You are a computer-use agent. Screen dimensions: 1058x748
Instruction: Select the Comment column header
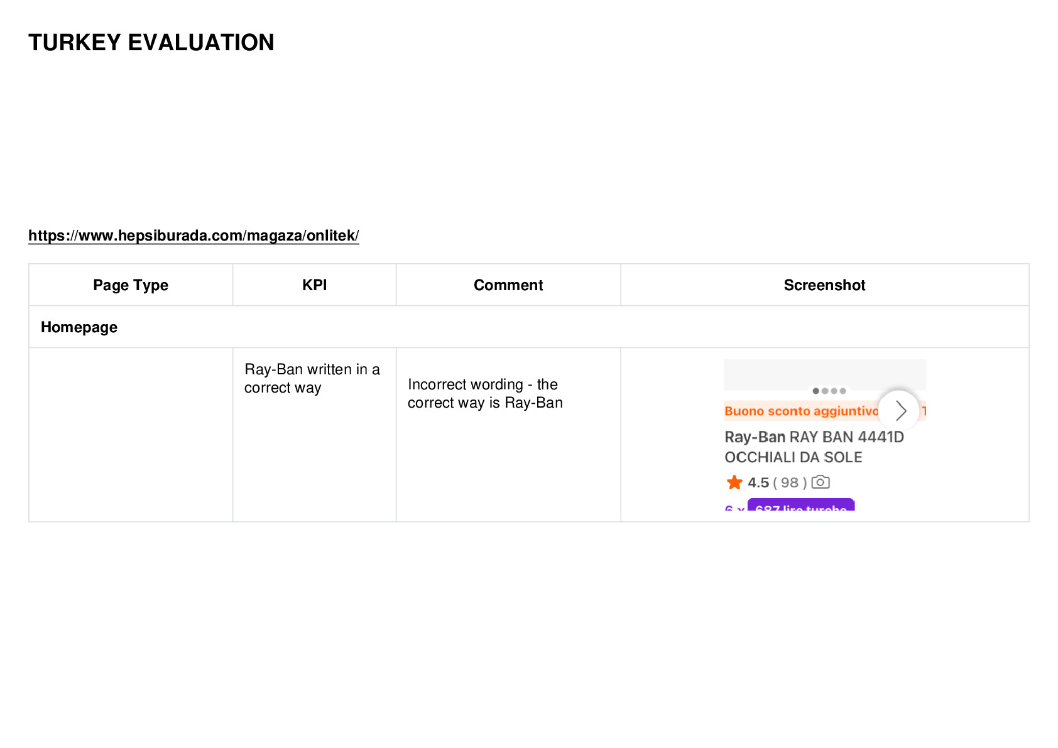[508, 285]
